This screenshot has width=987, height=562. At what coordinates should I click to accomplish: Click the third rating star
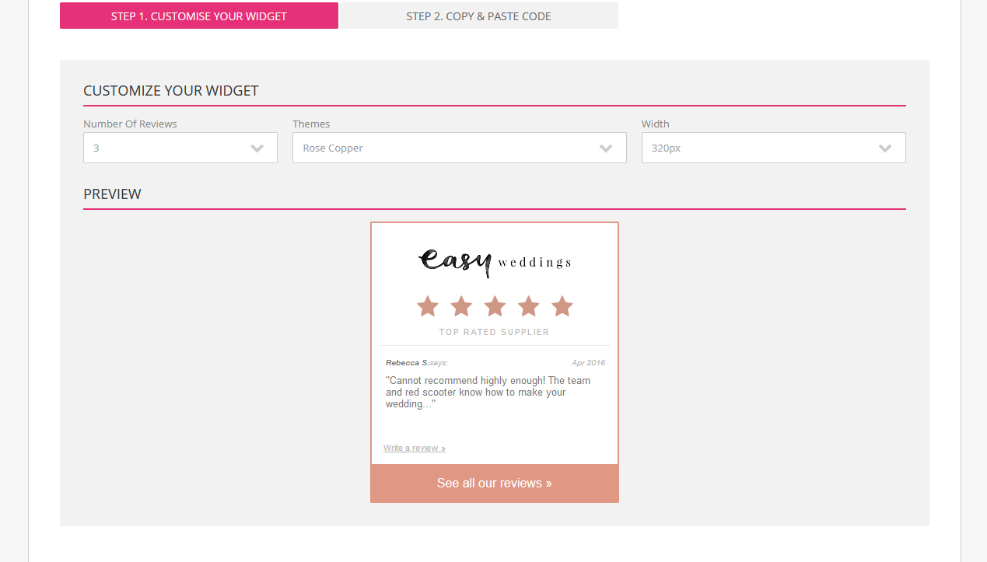(495, 306)
